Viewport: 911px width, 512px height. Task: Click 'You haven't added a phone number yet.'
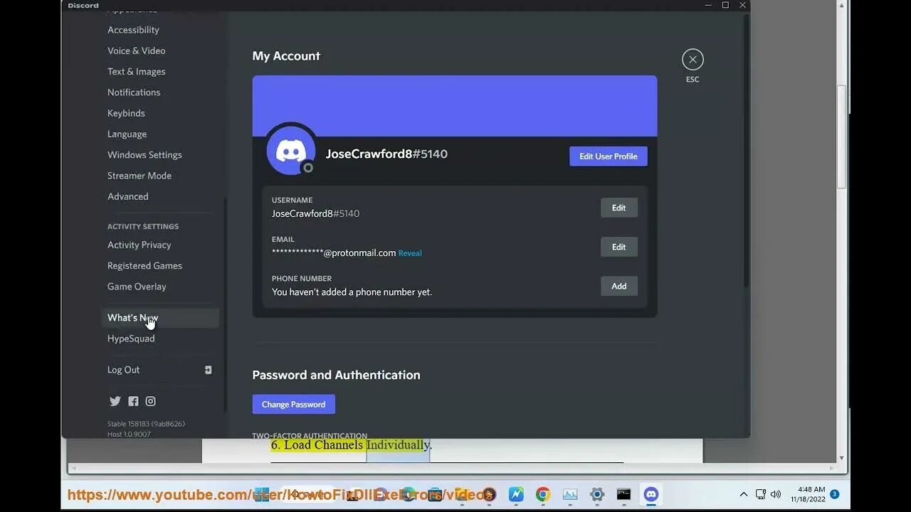coord(352,292)
